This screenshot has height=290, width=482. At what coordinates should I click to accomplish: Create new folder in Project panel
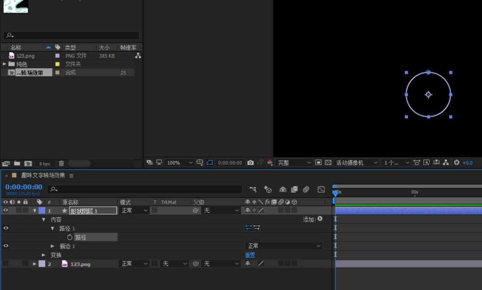click(x=17, y=164)
